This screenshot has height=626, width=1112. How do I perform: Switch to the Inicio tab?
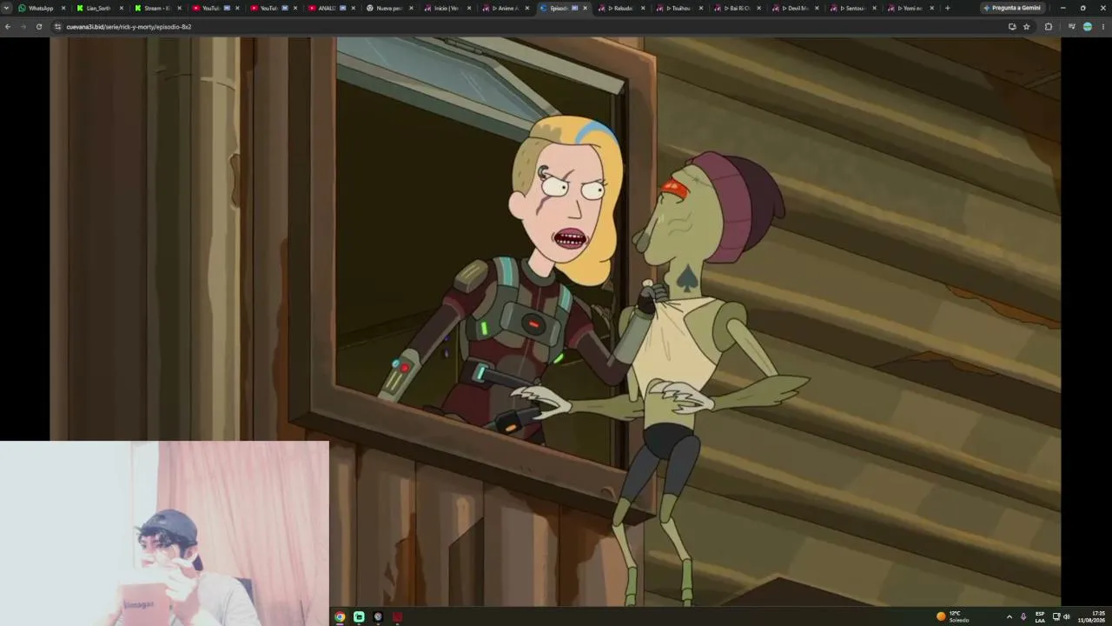[446, 8]
